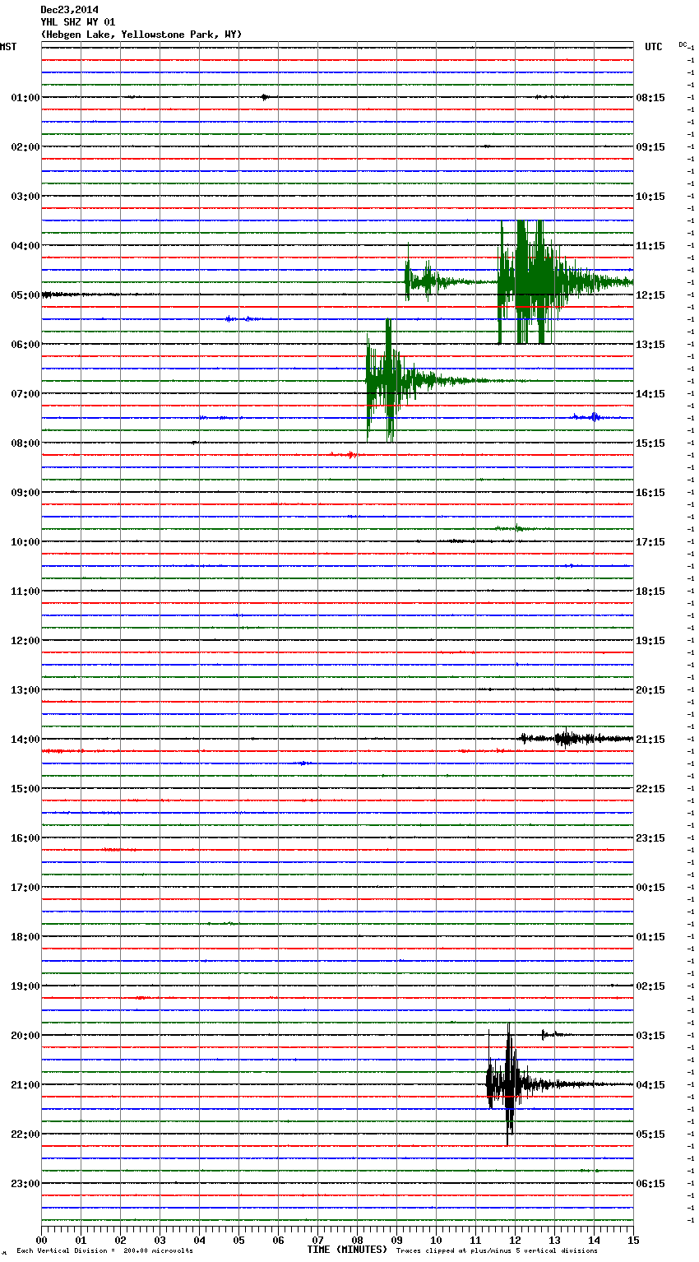Click the '12' minute tick on the x-axis
The width and height of the screenshot is (699, 1262).
515,1240
